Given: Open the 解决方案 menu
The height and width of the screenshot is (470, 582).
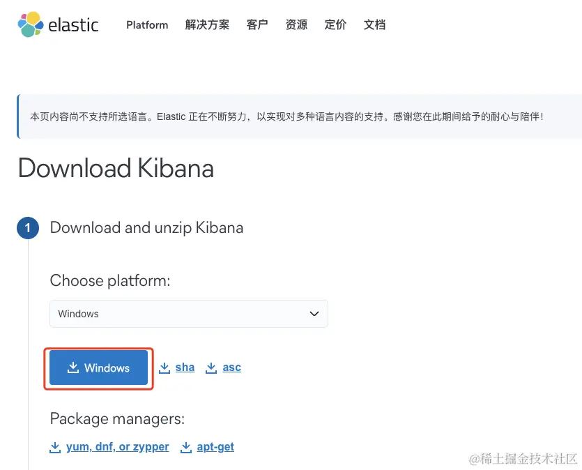Looking at the screenshot, I should pos(207,25).
